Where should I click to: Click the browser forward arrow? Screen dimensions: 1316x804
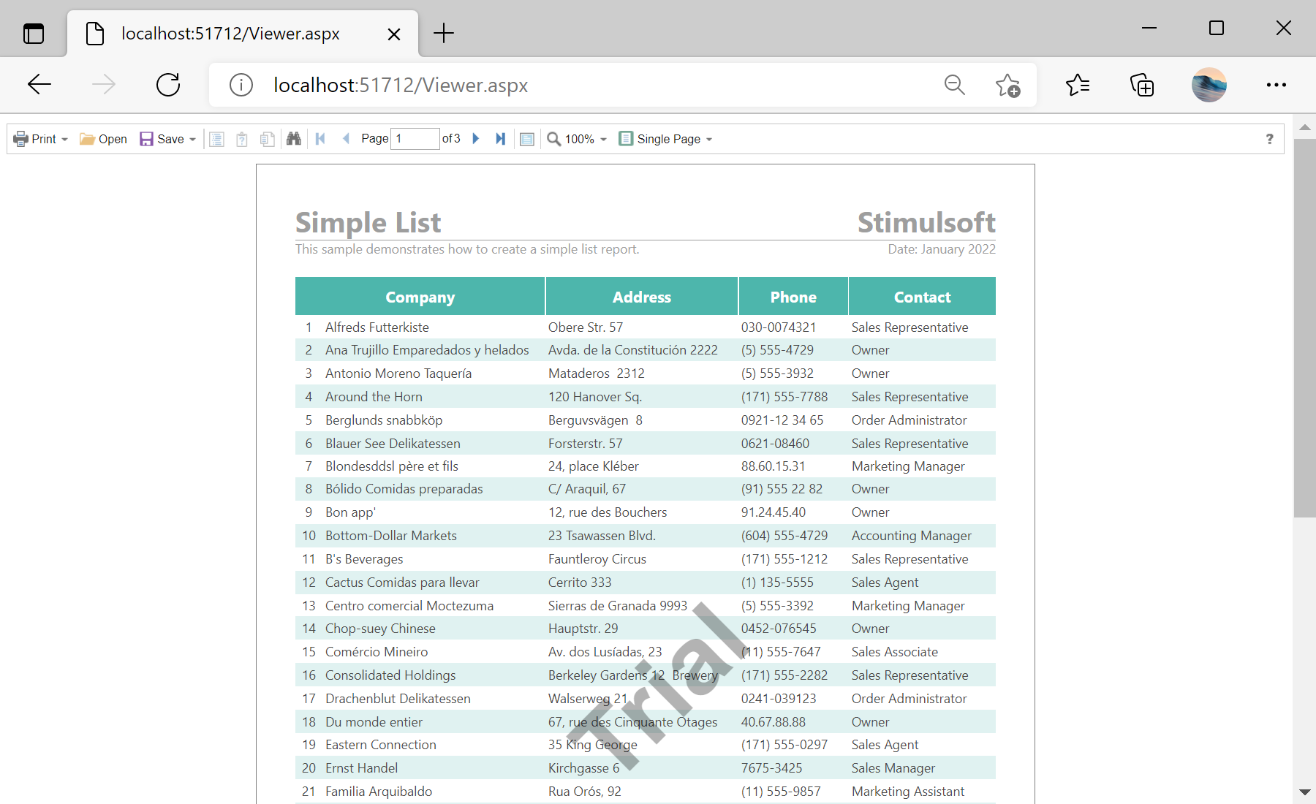pyautogui.click(x=104, y=85)
